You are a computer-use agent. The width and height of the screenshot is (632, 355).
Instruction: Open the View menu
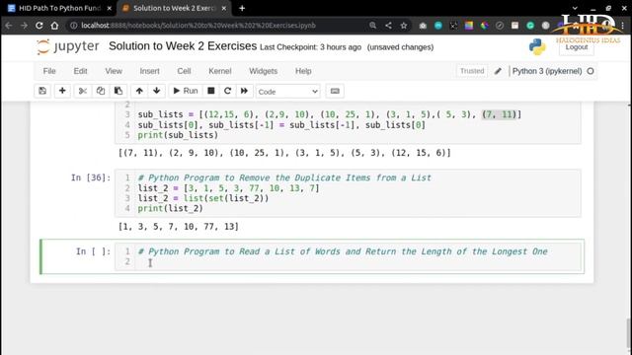114,71
